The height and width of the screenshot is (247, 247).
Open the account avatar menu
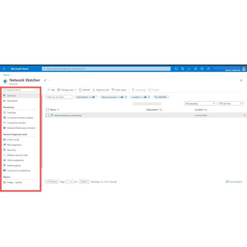tap(244, 69)
